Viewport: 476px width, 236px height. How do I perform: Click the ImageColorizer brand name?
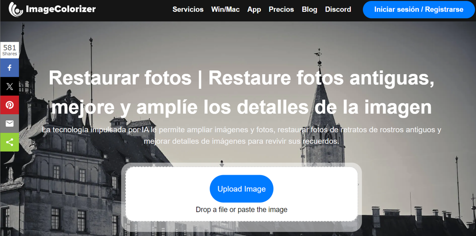[x=61, y=9]
